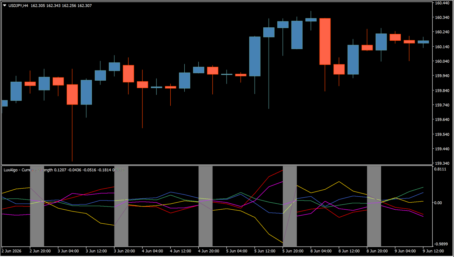
Task: Select the grey session bar above 4 Jun 20:00
Action: (x=205, y=206)
